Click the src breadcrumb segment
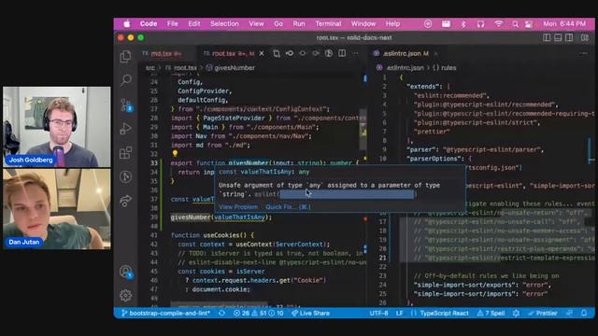The image size is (598, 336). 150,68
